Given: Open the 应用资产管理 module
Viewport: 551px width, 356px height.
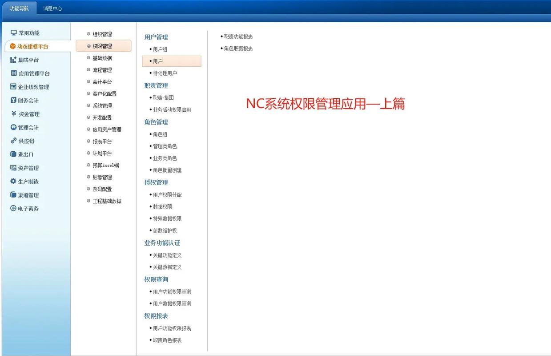Looking at the screenshot, I should click(x=107, y=129).
